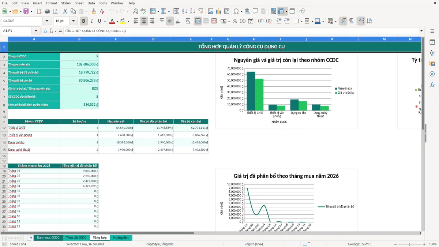The image size is (439, 247).
Task: Click the zoom in plus button
Action: (x=424, y=244)
